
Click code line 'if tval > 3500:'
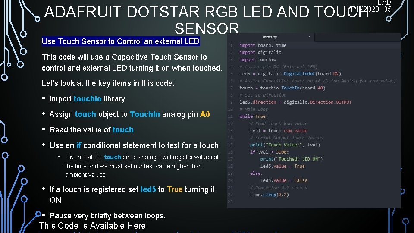pos(269,152)
